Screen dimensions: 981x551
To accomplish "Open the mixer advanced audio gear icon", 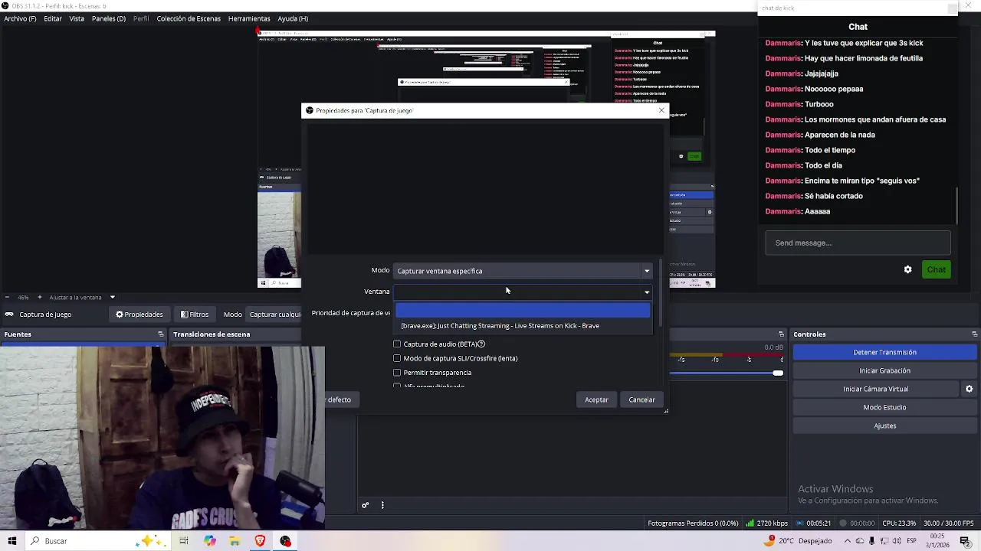I will pos(366,505).
